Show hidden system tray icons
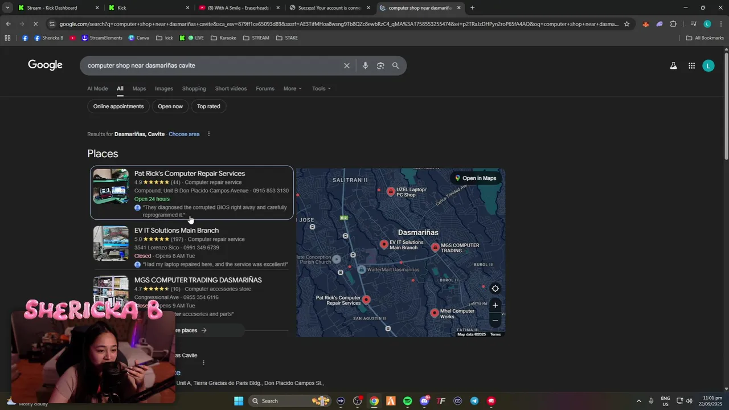The image size is (729, 410). pos(638,401)
